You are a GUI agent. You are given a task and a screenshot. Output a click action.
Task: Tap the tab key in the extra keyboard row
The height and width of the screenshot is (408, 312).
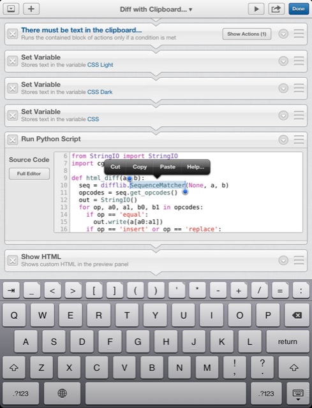point(11,291)
